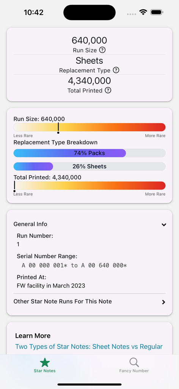Open Two Types of Star Notes link
The image size is (179, 389).
tap(89, 346)
